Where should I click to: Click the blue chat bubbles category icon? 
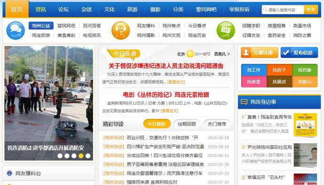(15, 30)
